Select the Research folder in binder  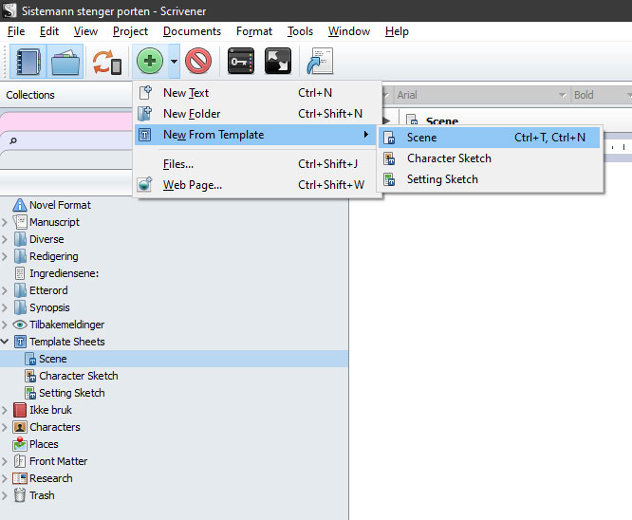pos(51,478)
